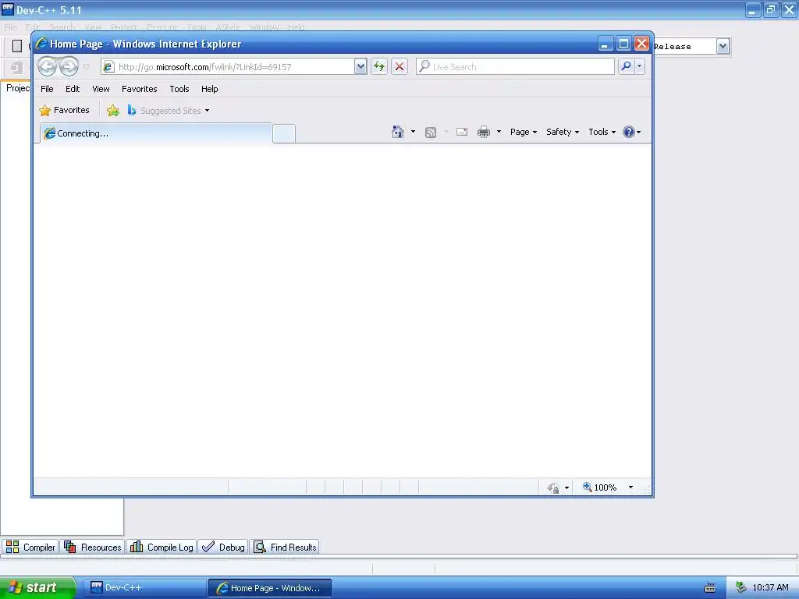Select the Connecting... browser tab

click(156, 133)
